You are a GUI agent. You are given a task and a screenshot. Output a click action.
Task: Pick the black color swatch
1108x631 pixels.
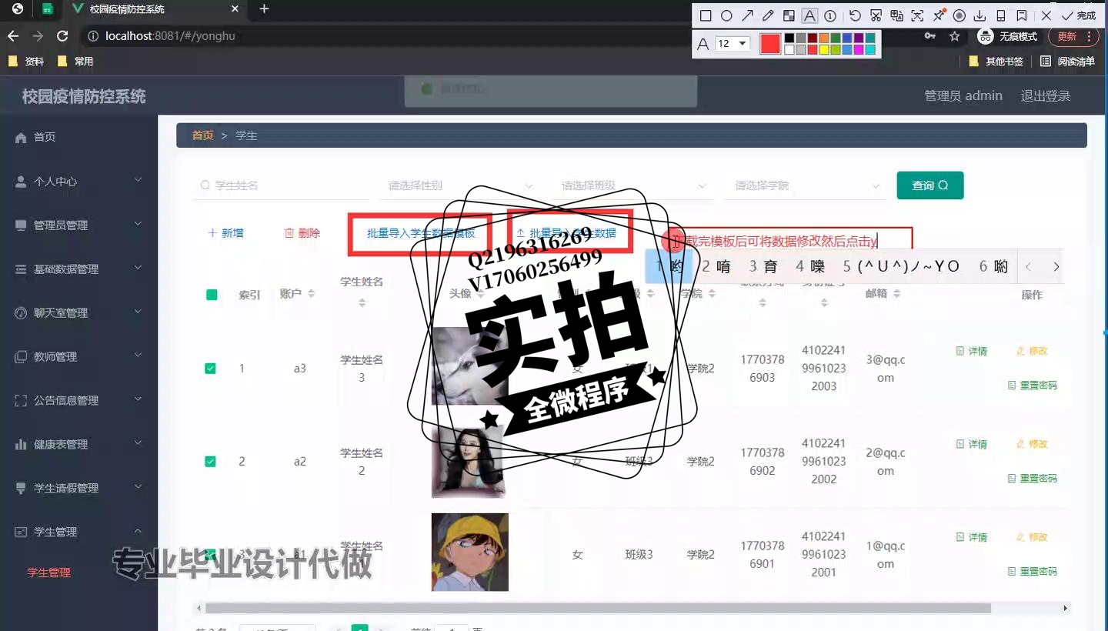tap(789, 38)
